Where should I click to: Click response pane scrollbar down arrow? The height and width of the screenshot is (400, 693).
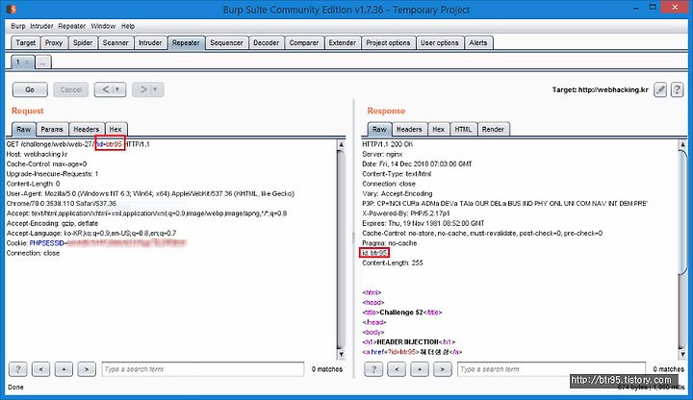click(x=682, y=354)
